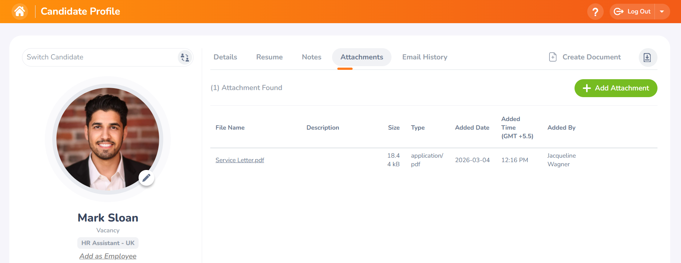Expand the dropdown arrow beside Log Out
Screen dimensions: 681x263
coord(662,12)
